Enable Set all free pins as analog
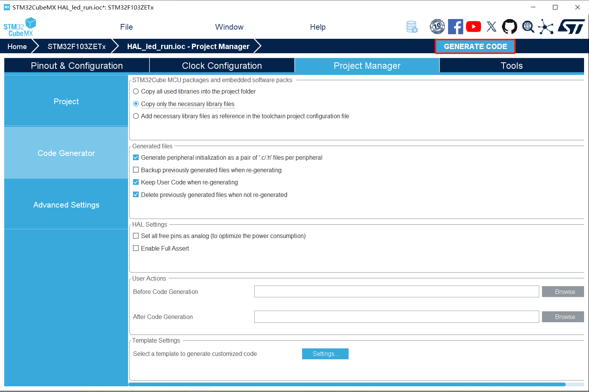This screenshot has height=392, width=589. (x=136, y=236)
